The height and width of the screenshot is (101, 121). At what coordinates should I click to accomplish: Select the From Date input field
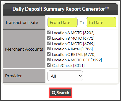pyautogui.click(x=62, y=22)
